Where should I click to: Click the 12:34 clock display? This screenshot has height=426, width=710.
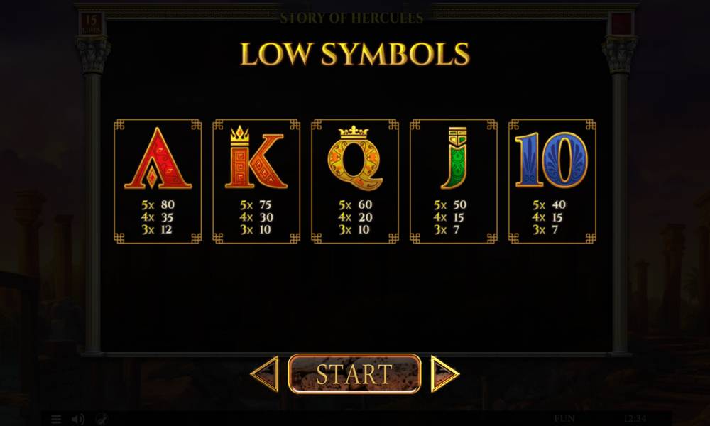635,418
